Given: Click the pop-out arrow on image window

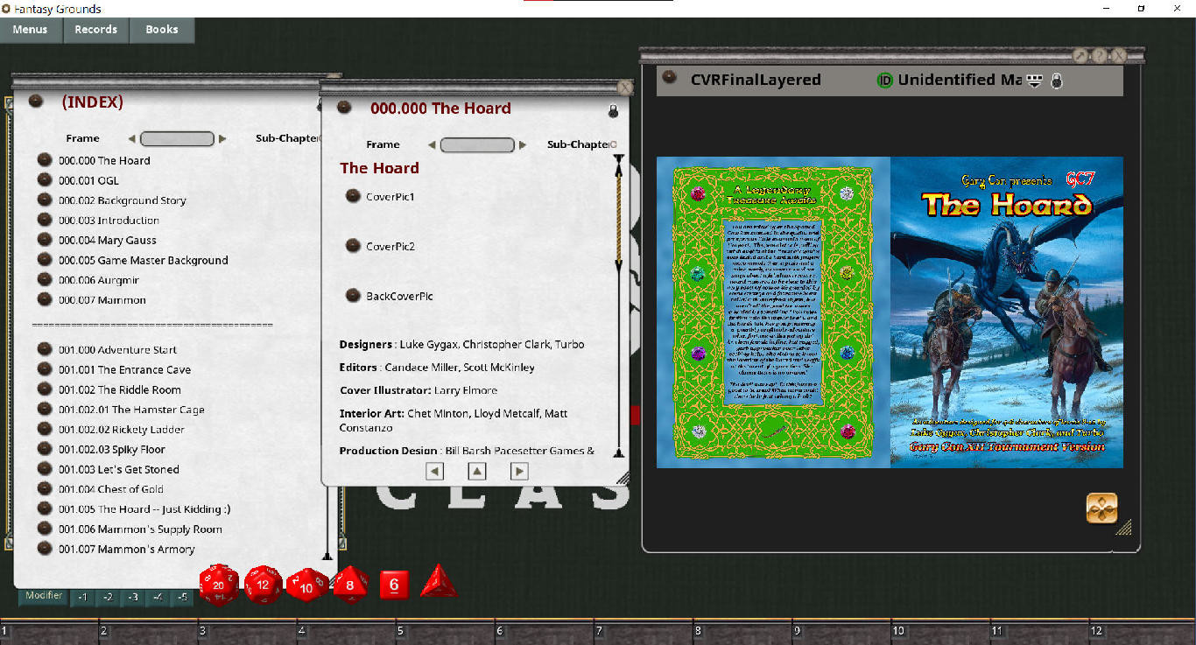Looking at the screenshot, I should coord(1080,56).
